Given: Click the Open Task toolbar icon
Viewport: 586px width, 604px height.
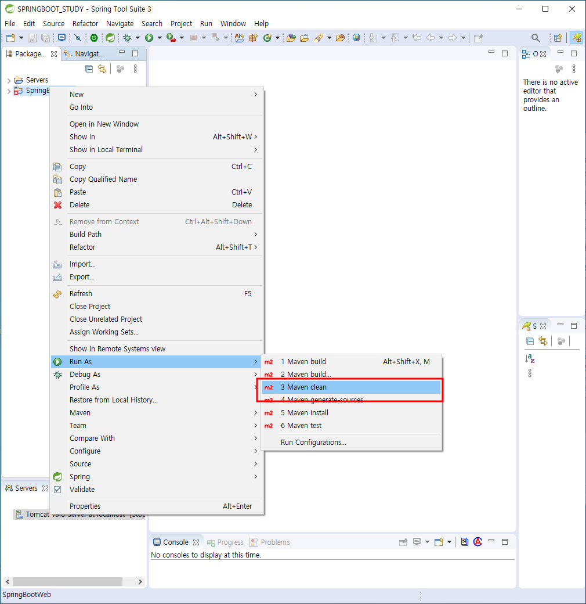Looking at the screenshot, I should click(304, 38).
